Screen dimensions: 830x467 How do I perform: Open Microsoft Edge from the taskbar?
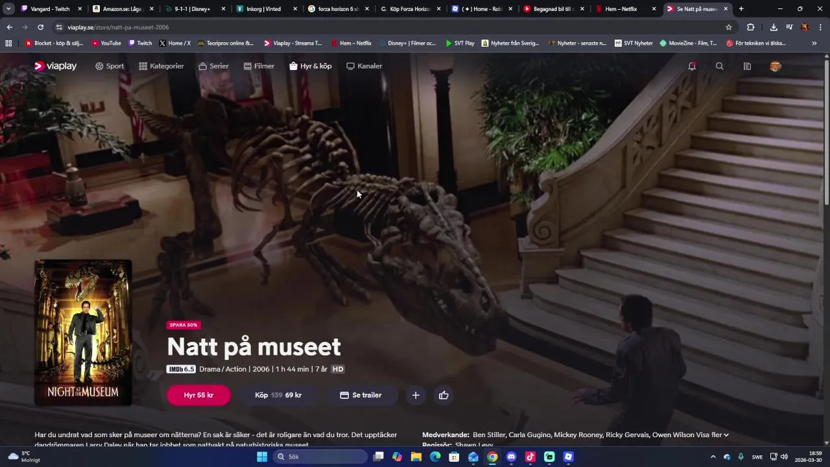click(435, 457)
